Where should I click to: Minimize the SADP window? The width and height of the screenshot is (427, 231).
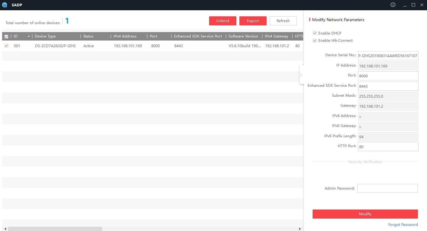pos(405,5)
